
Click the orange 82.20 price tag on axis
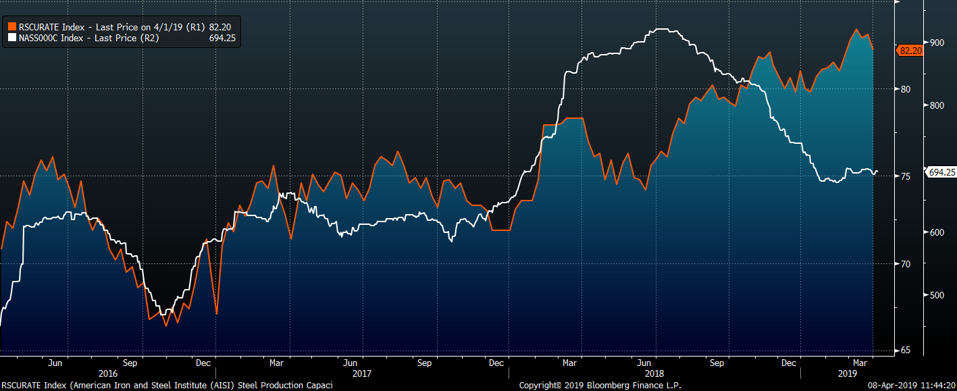point(909,50)
